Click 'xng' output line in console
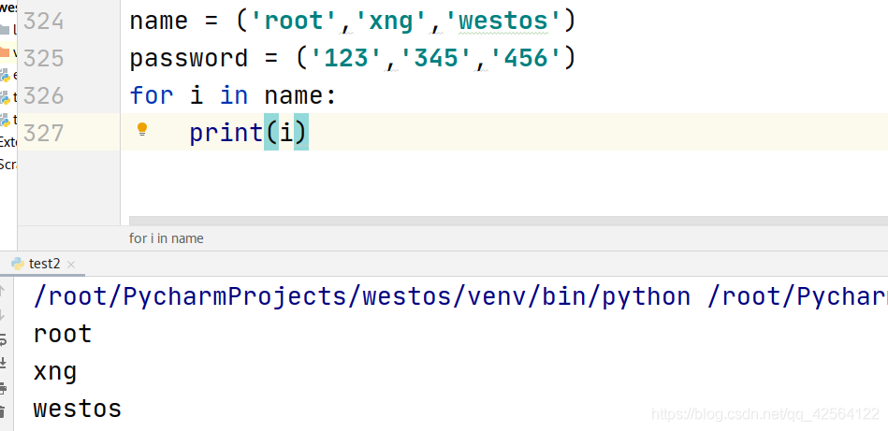The width and height of the screenshot is (888, 431). (x=55, y=372)
